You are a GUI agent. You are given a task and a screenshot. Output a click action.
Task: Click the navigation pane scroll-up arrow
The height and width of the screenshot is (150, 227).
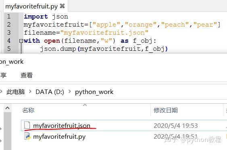click(x=7, y=108)
